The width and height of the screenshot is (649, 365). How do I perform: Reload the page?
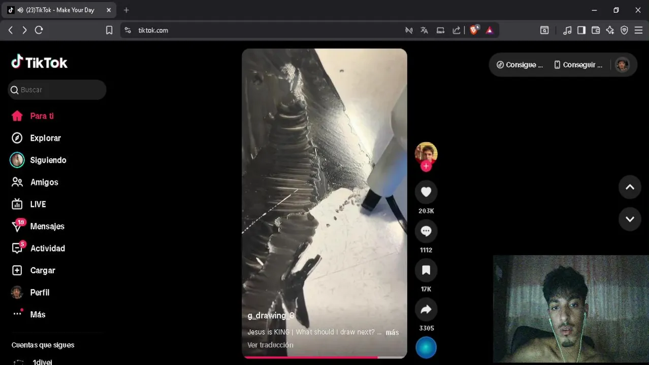click(x=39, y=30)
